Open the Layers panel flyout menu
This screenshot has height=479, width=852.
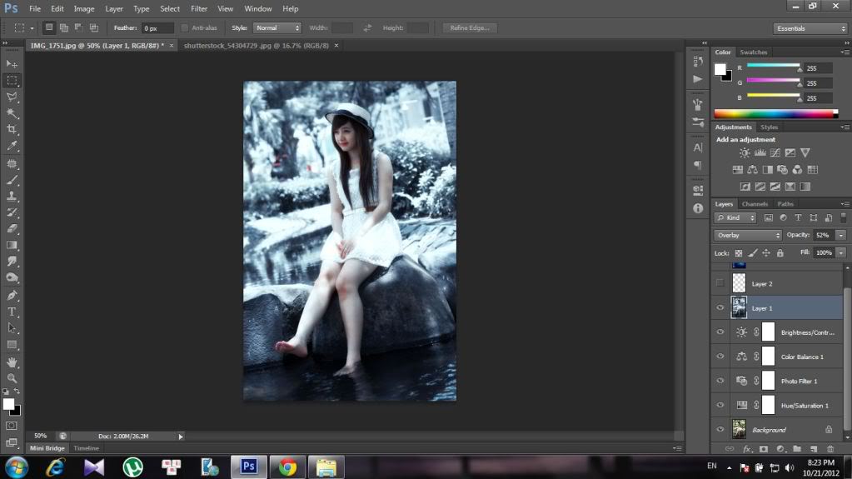tap(845, 204)
